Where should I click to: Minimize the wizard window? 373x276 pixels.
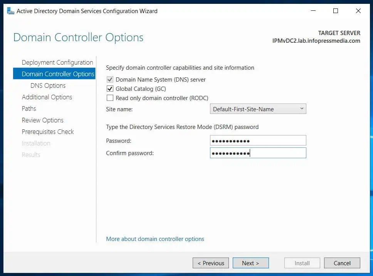coord(313,11)
